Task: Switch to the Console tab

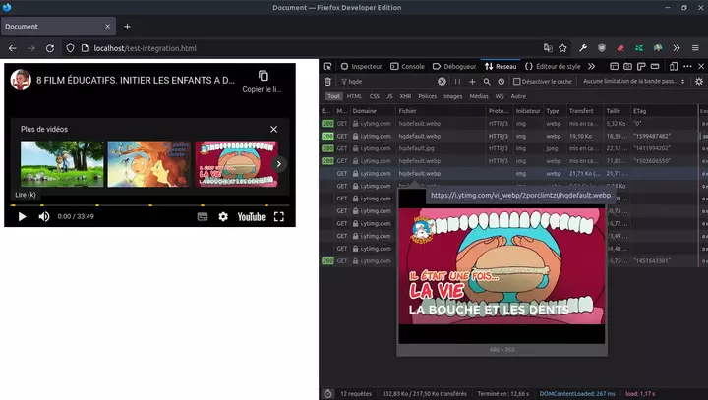Action: pos(407,67)
